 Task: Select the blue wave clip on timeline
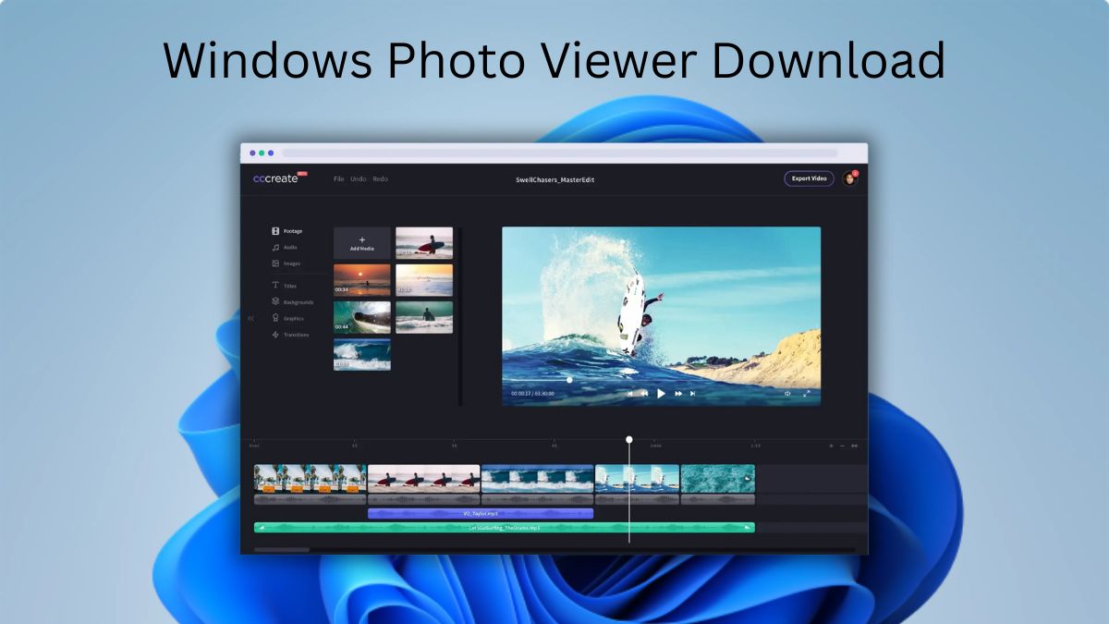(537, 478)
